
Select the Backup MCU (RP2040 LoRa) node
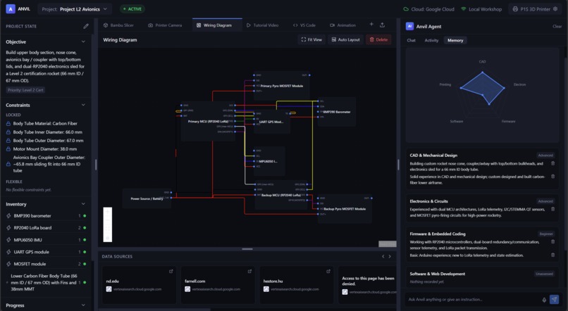click(281, 195)
